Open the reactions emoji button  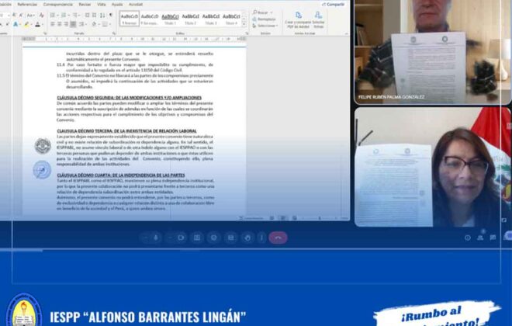(213, 238)
